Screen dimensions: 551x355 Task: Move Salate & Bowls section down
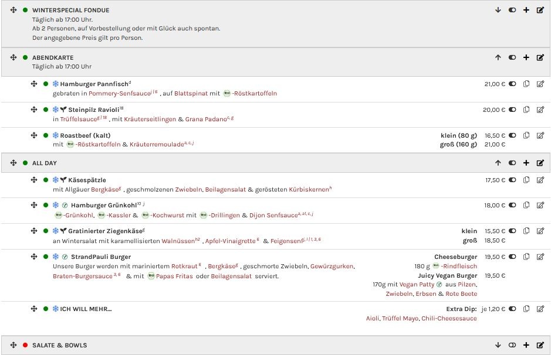(x=498, y=345)
